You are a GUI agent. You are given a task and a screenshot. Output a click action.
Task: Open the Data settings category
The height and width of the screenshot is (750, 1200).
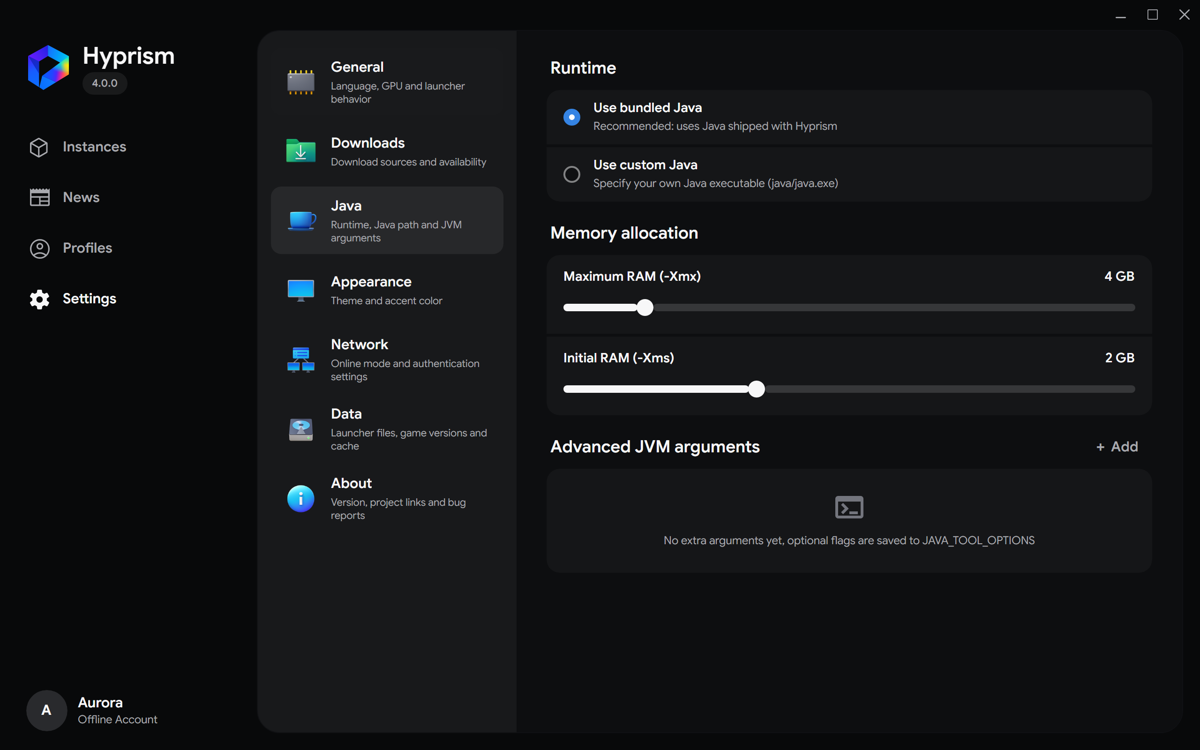[387, 429]
